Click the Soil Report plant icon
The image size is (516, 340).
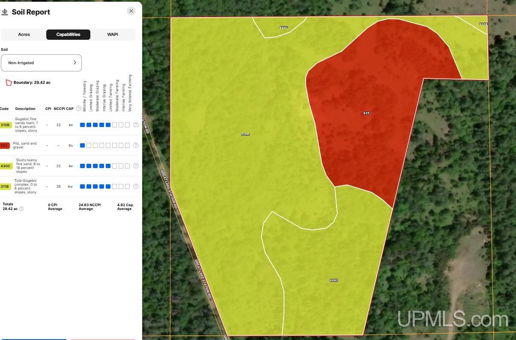(5, 12)
